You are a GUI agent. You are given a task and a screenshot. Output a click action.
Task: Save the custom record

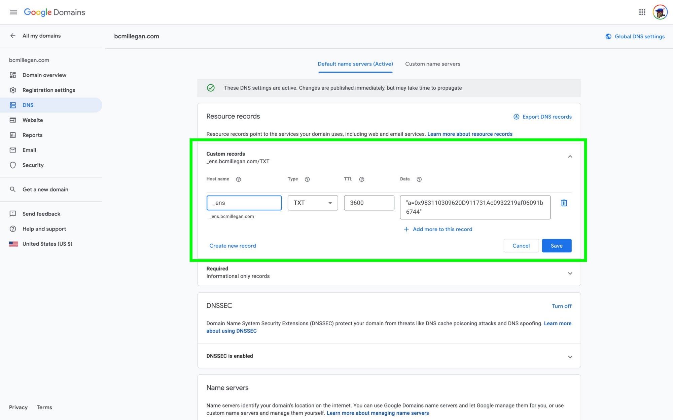point(556,246)
